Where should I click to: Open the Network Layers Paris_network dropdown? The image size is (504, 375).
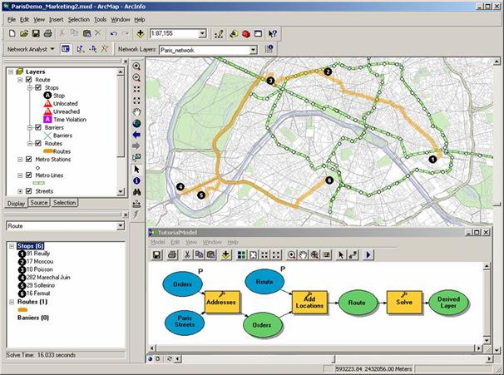254,49
